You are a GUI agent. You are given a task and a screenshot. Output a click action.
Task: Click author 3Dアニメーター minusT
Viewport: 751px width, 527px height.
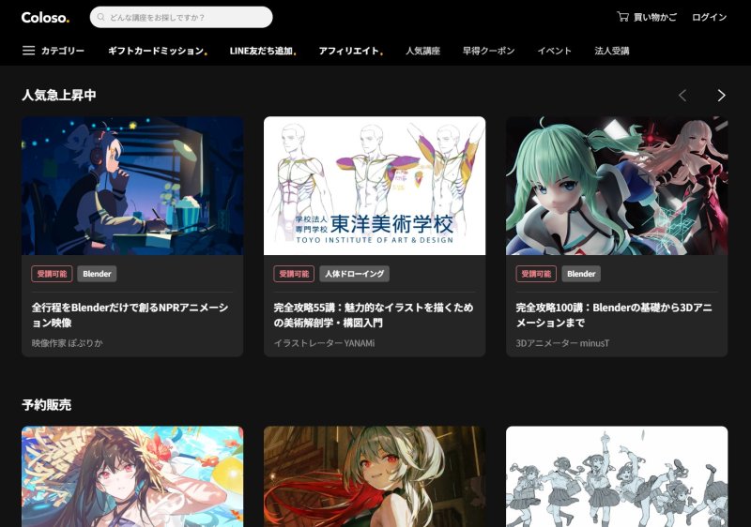coord(562,343)
